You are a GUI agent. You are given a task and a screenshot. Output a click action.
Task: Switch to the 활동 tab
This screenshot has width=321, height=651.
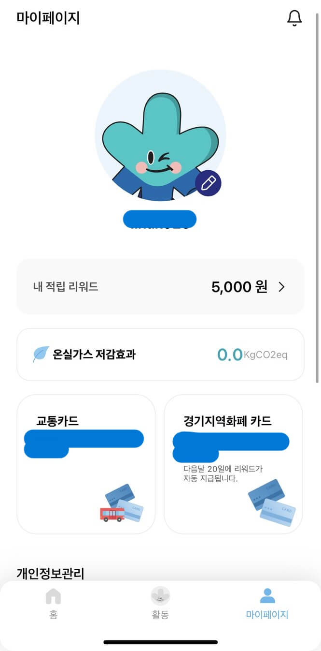(x=160, y=604)
